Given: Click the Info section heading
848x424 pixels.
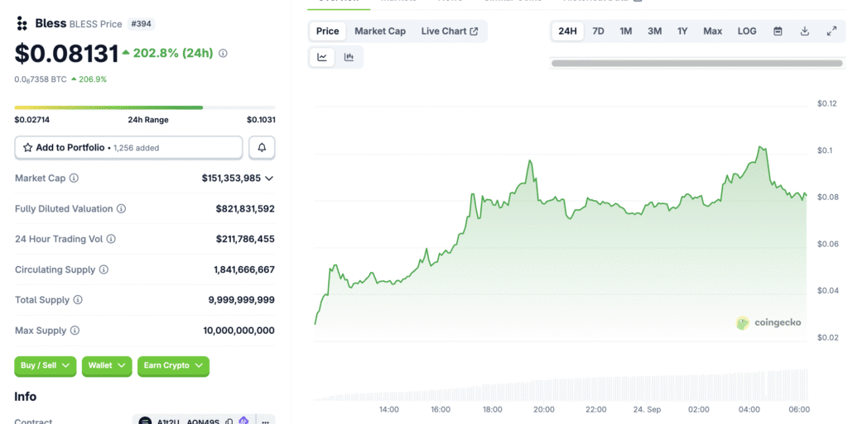Looking at the screenshot, I should point(26,397).
